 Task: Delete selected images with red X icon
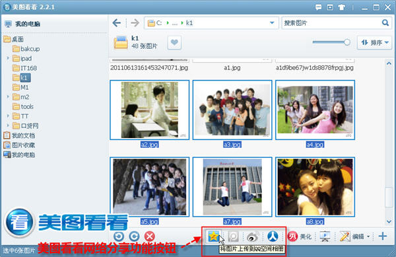click(150, 237)
